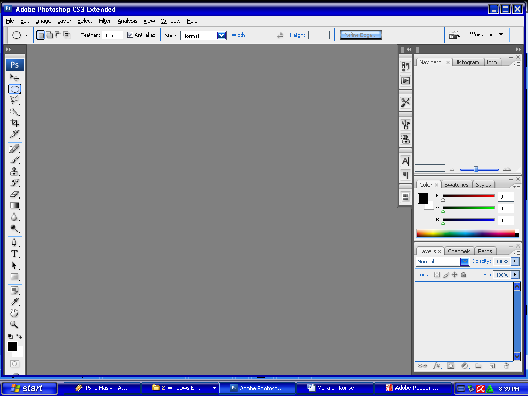This screenshot has height=396, width=528.
Task: Open the Analysis menu
Action: coord(127,21)
